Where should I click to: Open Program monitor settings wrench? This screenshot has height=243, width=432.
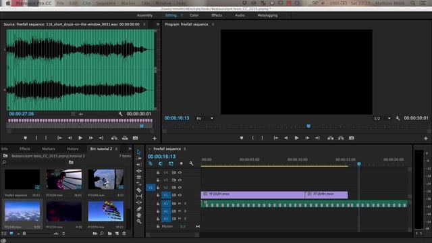[x=398, y=118]
